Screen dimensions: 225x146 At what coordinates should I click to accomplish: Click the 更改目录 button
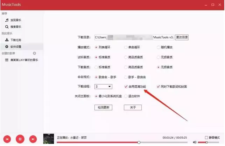point(182,37)
